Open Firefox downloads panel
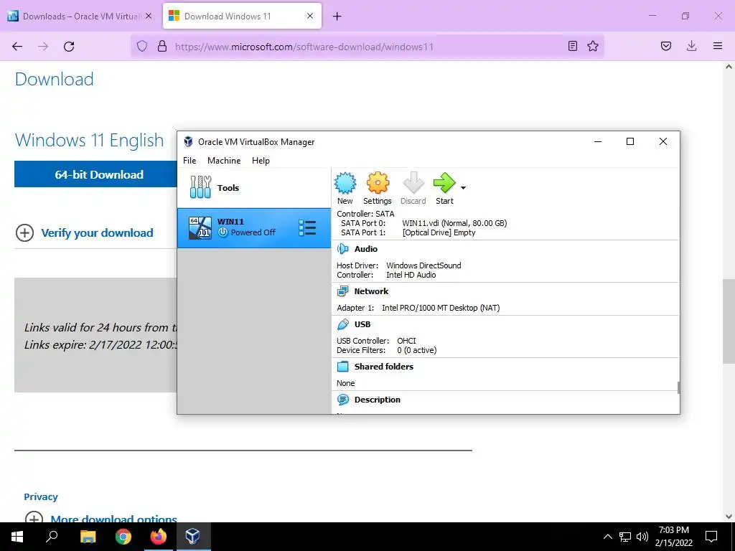Screen dimensions: 735x551 pos(691,46)
